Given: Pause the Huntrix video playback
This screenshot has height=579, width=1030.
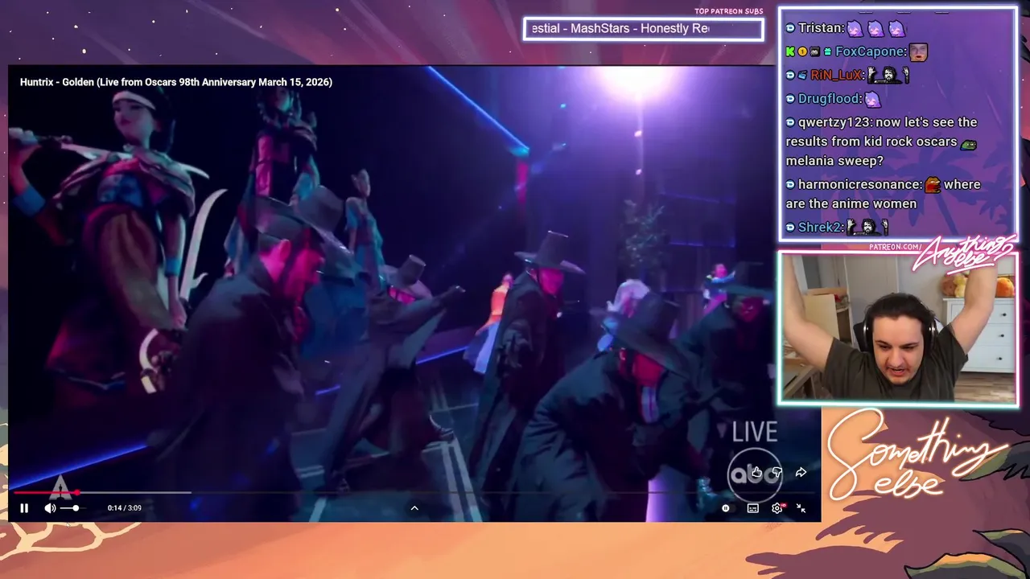Looking at the screenshot, I should [24, 508].
